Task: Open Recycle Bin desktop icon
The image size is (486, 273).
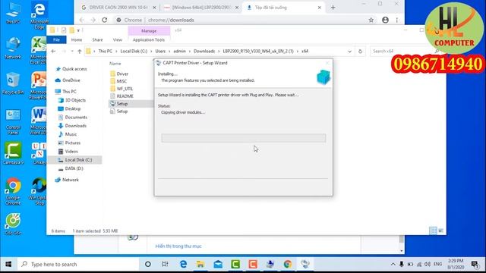Action: point(13,83)
